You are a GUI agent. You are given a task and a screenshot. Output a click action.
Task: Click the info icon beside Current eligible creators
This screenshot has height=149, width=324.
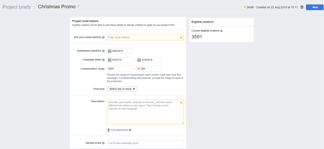coord(221,31)
